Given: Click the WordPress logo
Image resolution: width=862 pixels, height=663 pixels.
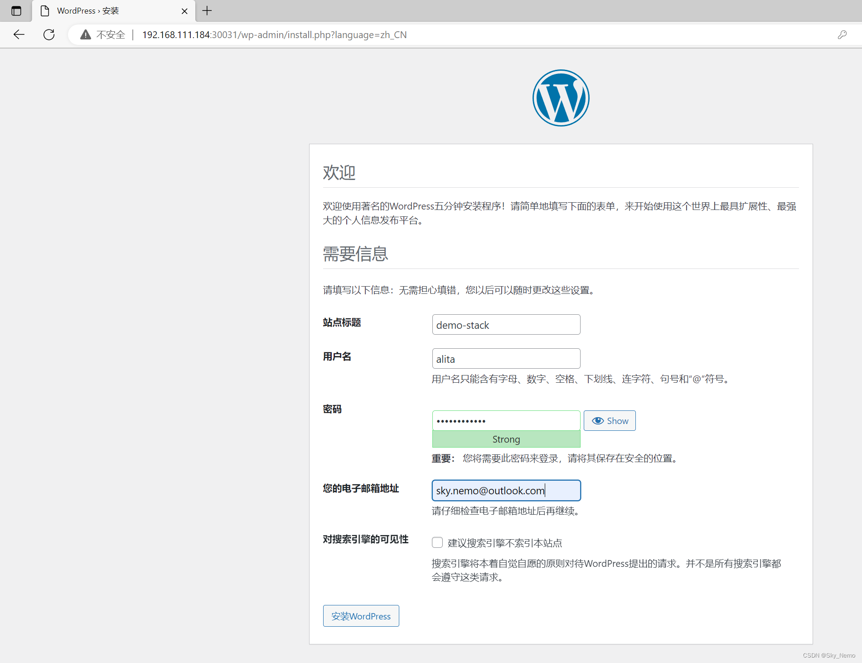Looking at the screenshot, I should [x=560, y=97].
